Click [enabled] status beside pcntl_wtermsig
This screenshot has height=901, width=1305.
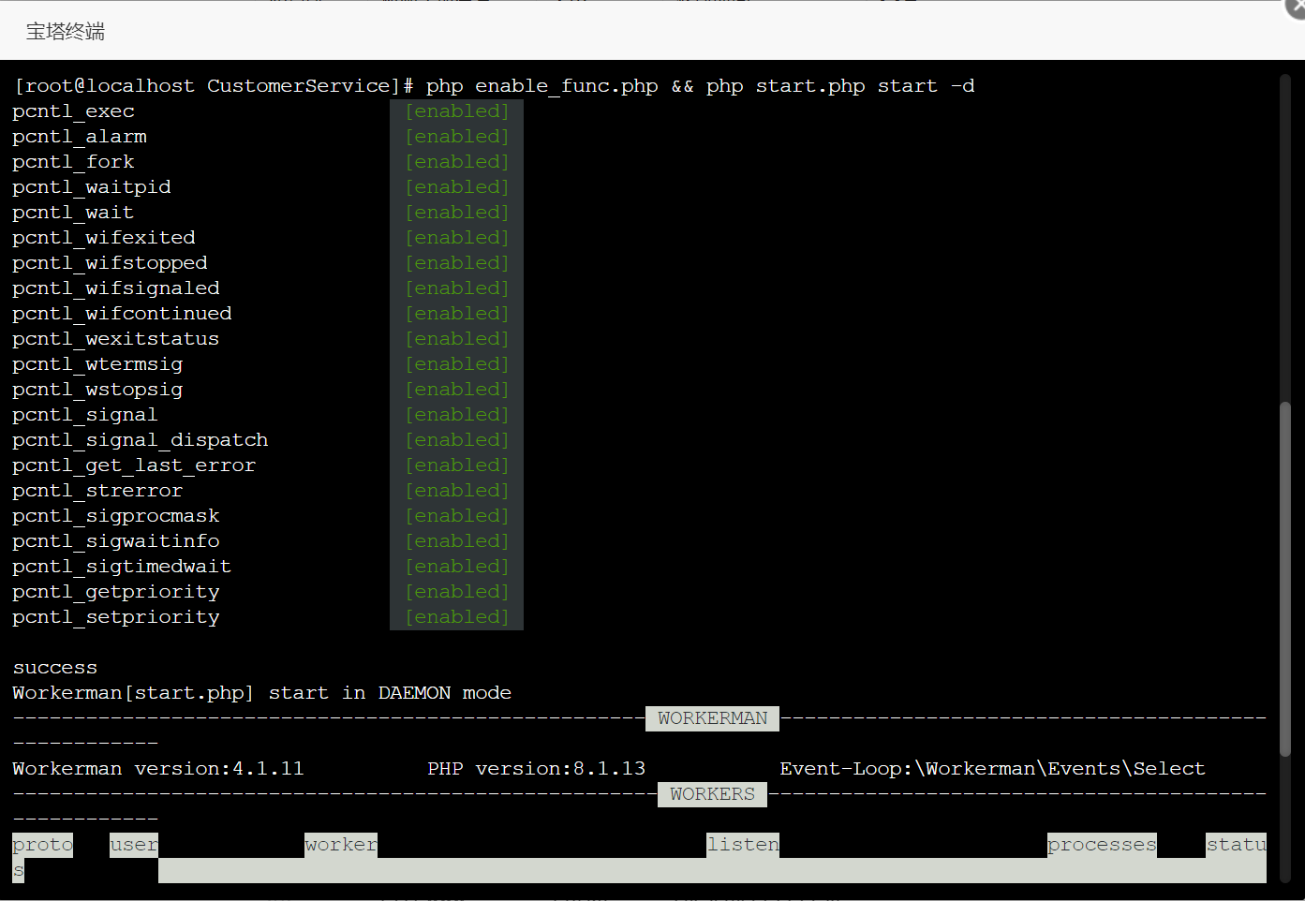point(457,364)
